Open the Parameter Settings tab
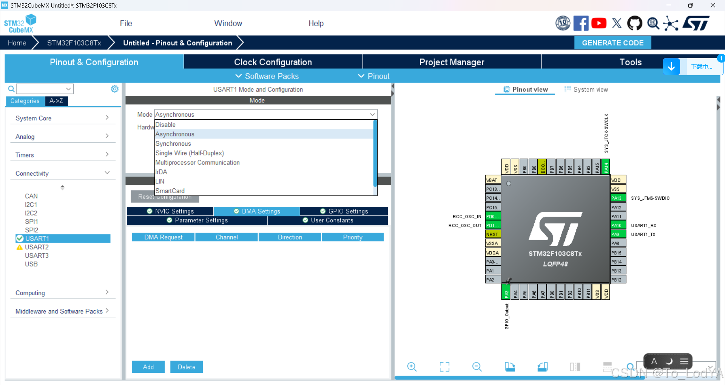725x385 pixels. click(197, 220)
